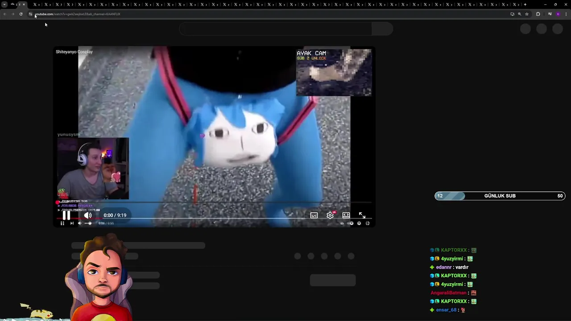
Task: Open the tab search dropdown arrow
Action: click(x=4, y=4)
